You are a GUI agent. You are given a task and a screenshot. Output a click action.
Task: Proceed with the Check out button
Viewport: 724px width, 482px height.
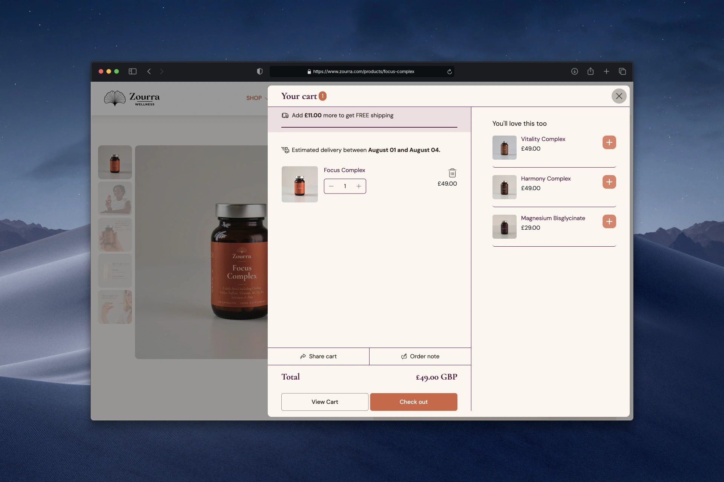(x=414, y=402)
